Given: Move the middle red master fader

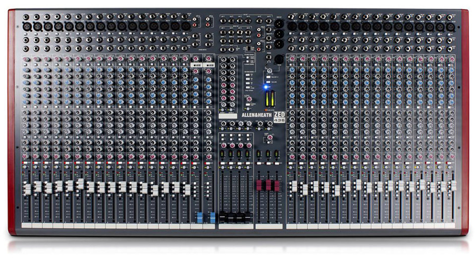Looking at the screenshot, I should pos(269,185).
